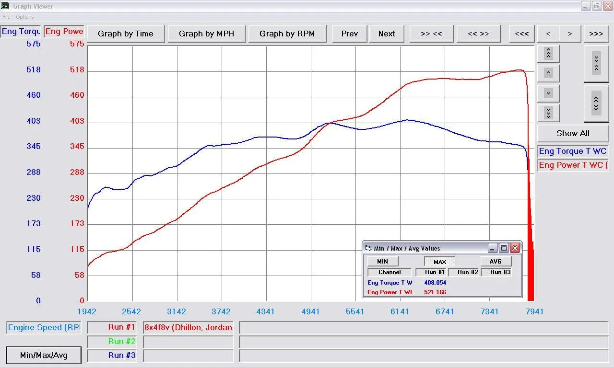Select the red Eng Power T WC channel

coord(573,165)
